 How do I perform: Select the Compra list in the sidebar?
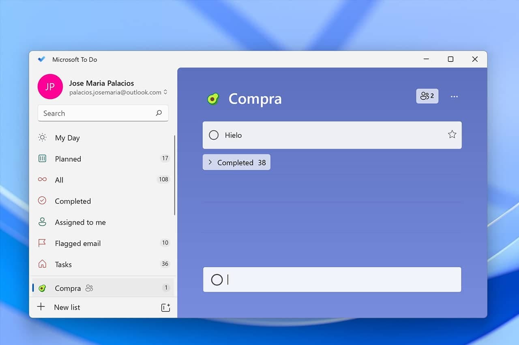pyautogui.click(x=68, y=288)
